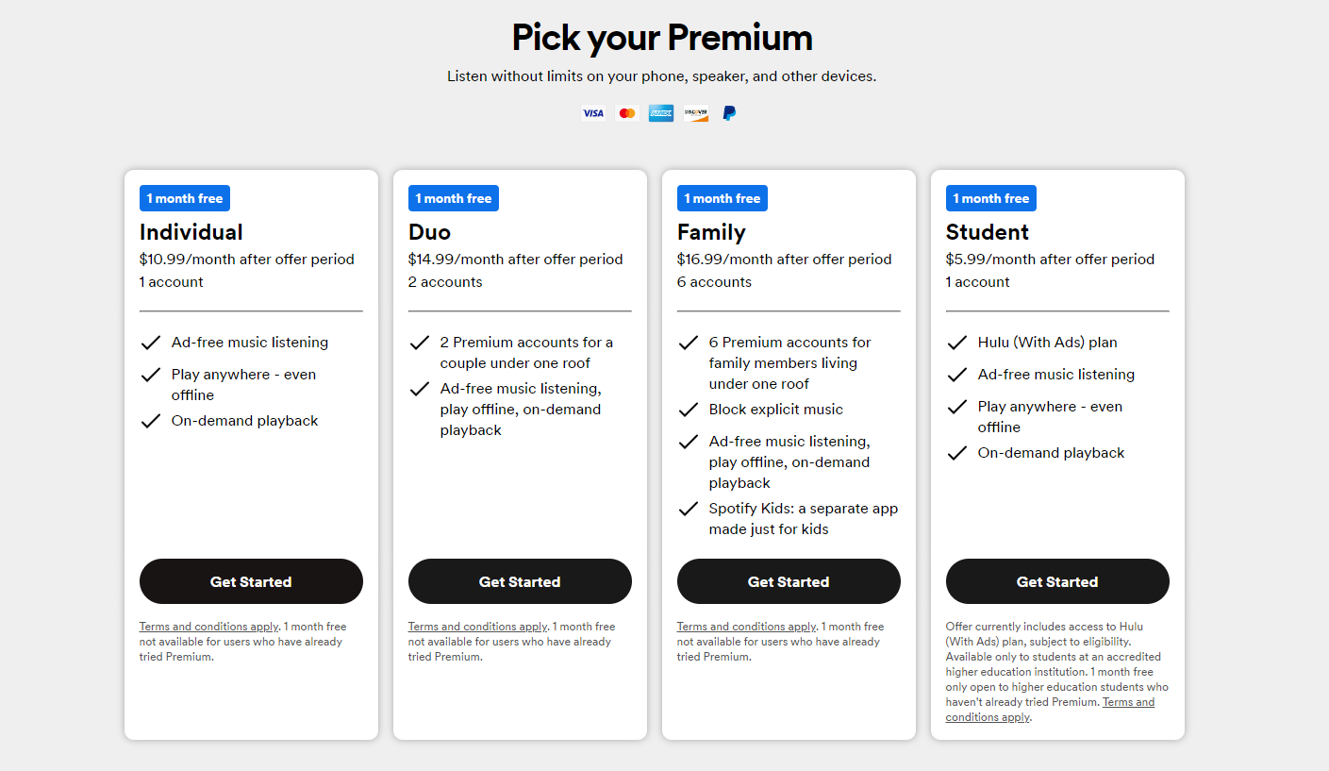Click the Discover payment icon

coord(695,112)
